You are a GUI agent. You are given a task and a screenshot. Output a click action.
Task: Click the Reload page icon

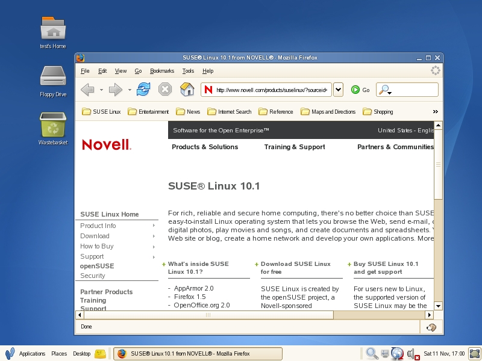[x=143, y=90]
